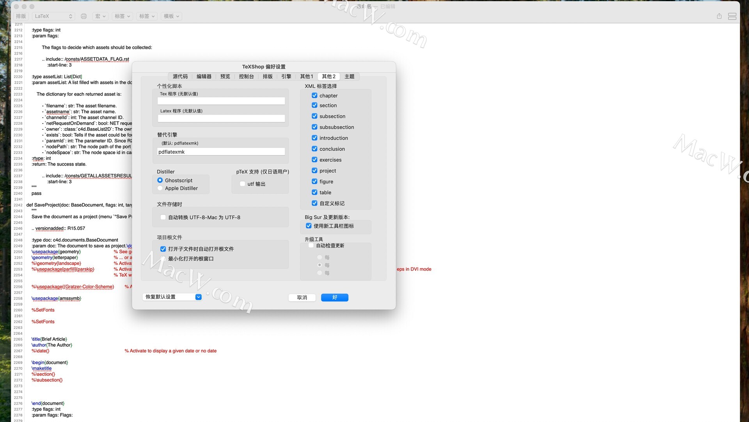Switch to the 控制台 tab
Image resolution: width=749 pixels, height=422 pixels.
point(247,76)
